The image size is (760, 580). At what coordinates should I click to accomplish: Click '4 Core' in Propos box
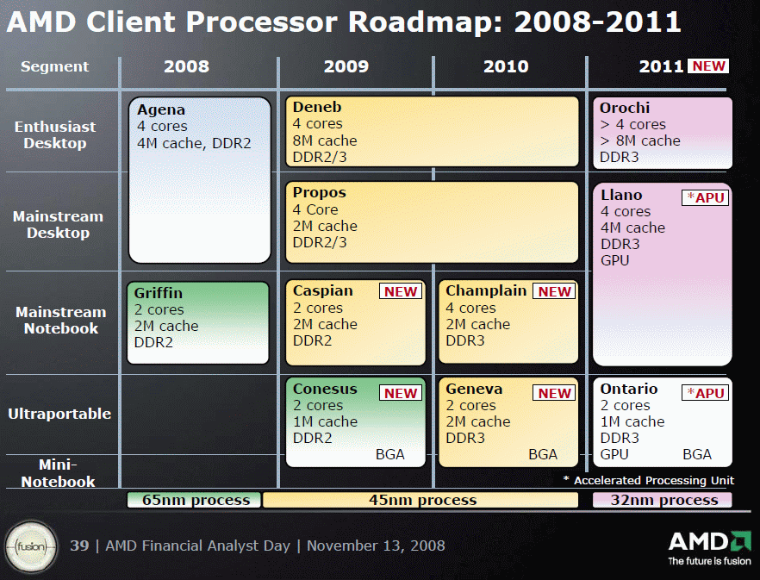click(315, 209)
